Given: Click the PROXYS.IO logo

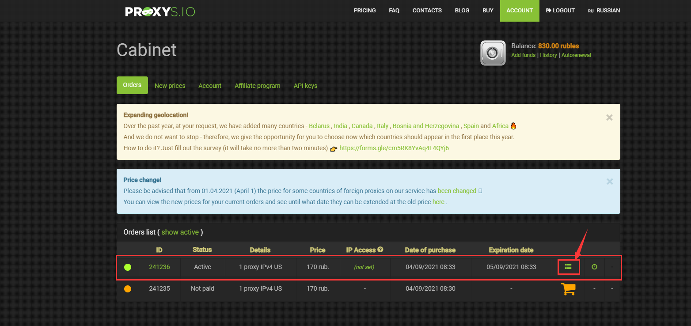Looking at the screenshot, I should 160,11.
